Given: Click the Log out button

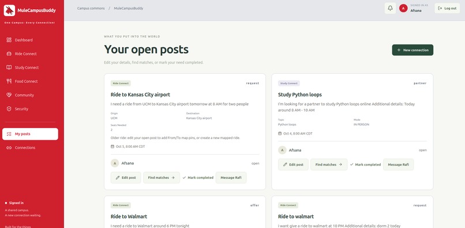Looking at the screenshot, I should (x=447, y=8).
